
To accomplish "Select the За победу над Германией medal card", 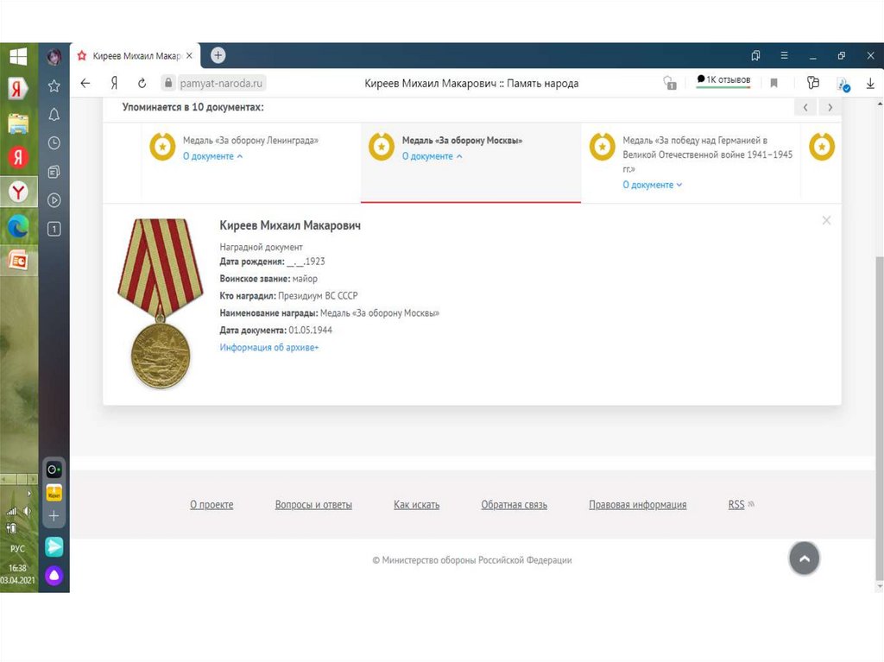I will click(x=691, y=162).
